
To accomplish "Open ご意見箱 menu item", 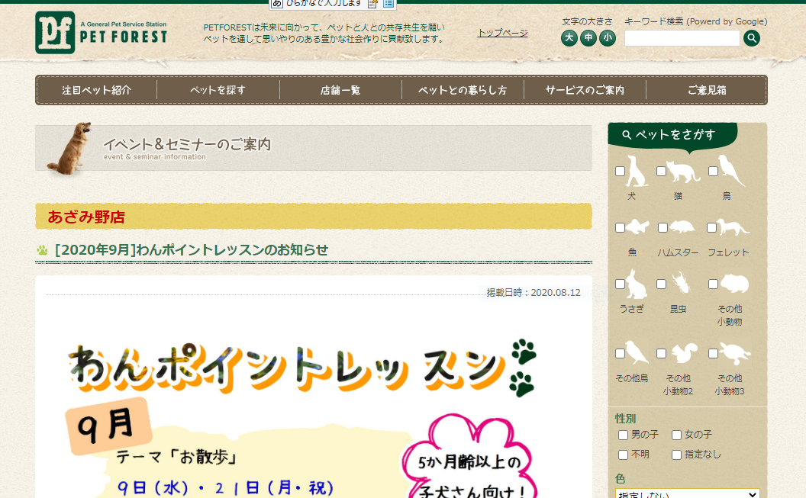I will [x=707, y=90].
